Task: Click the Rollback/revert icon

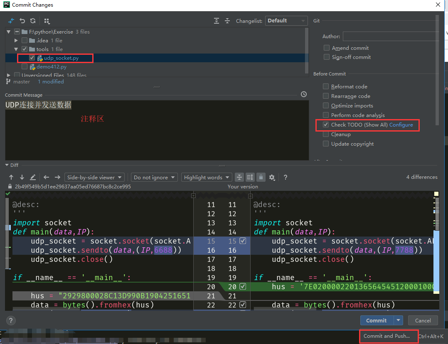Action: pyautogui.click(x=22, y=21)
